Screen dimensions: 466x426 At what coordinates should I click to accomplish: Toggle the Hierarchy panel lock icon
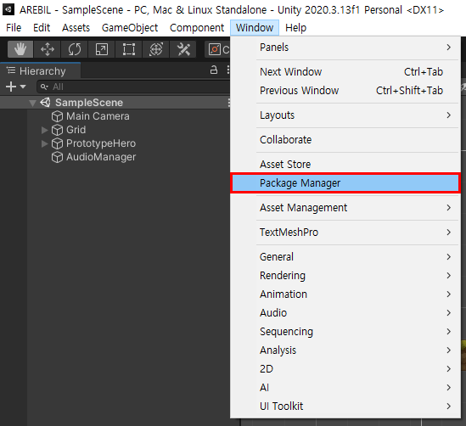214,70
